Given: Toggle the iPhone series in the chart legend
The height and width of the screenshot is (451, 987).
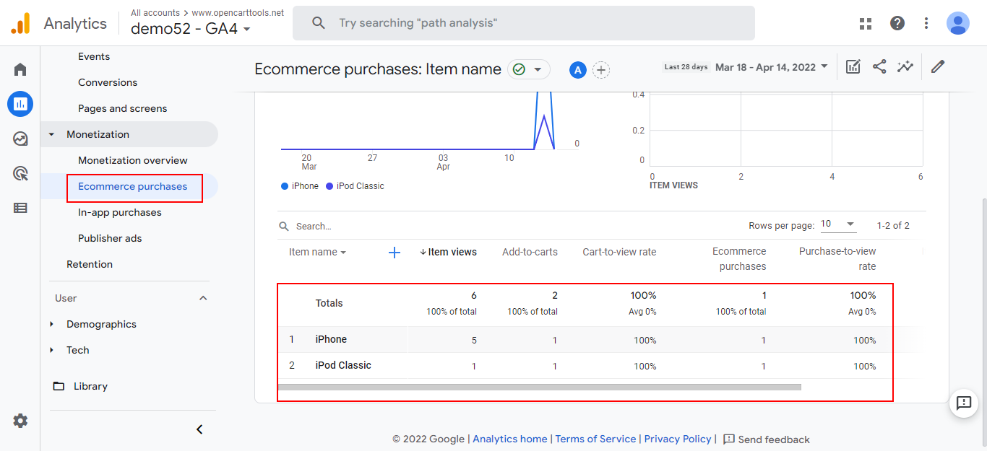Looking at the screenshot, I should point(300,186).
